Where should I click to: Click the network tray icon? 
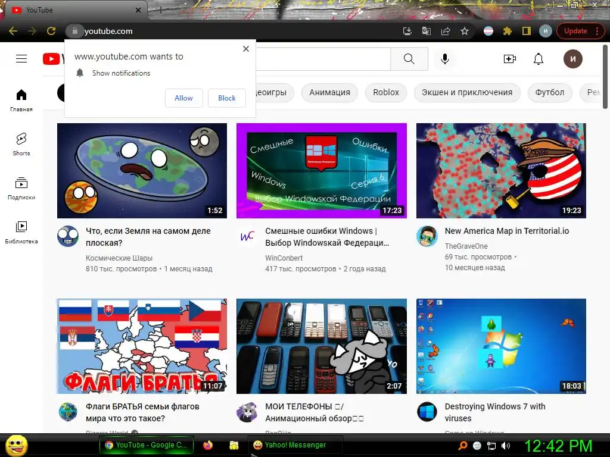coord(491,446)
